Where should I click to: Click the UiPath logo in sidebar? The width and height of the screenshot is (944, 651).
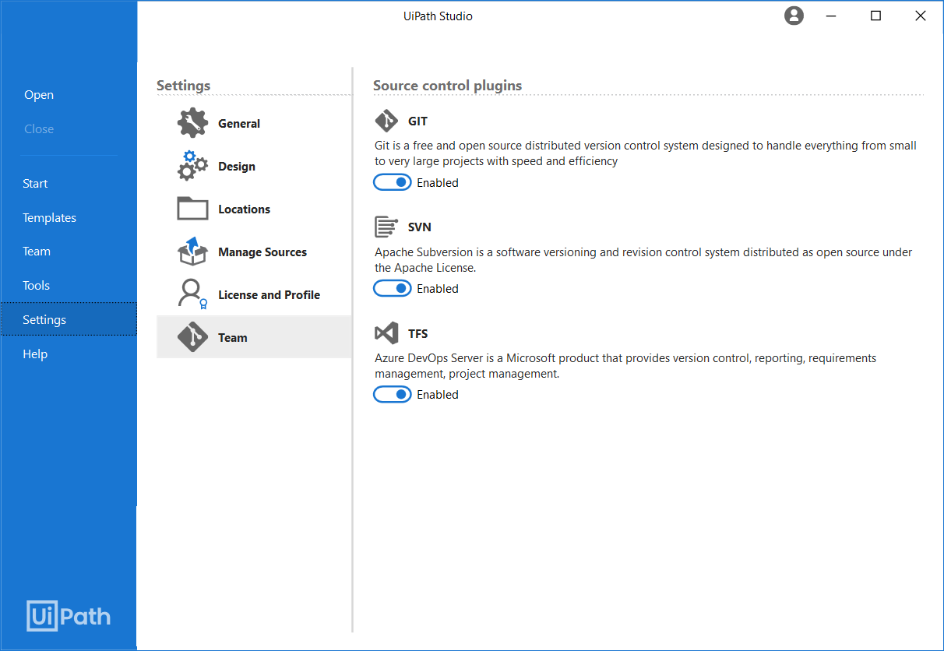tap(69, 616)
